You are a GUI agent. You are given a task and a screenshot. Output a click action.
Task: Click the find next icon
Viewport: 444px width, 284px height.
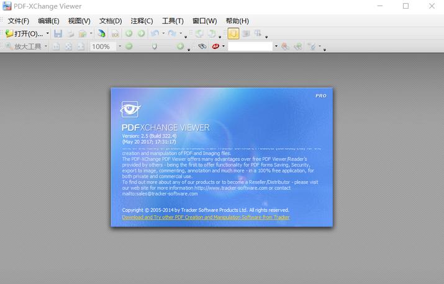pyautogui.click(x=298, y=47)
